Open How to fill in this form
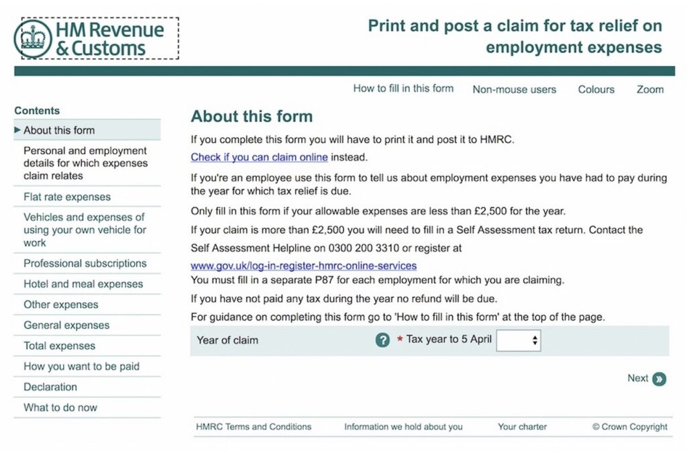Viewport: 687px width, 451px height. pyautogui.click(x=403, y=89)
